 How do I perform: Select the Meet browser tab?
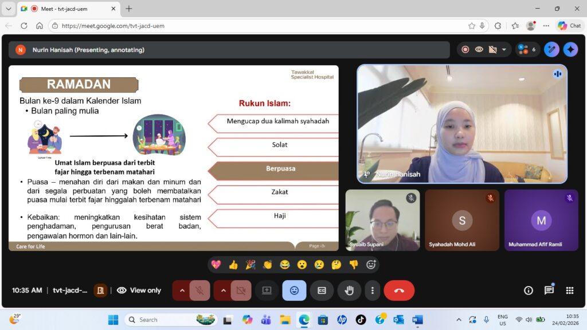pyautogui.click(x=69, y=9)
